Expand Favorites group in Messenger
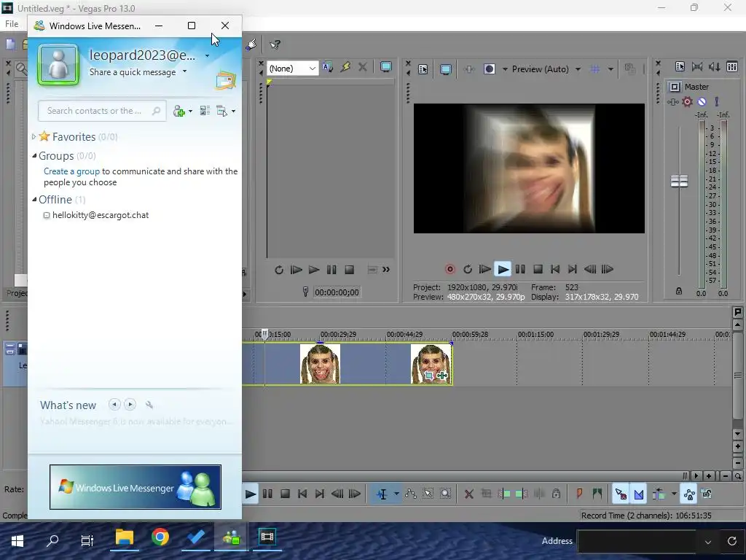Viewport: 746px width, 560px height. coord(34,136)
